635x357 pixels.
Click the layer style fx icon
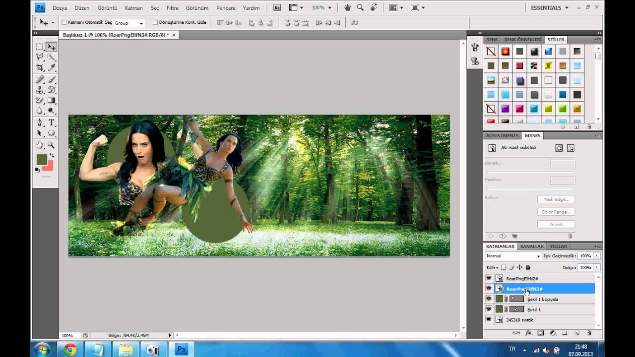(x=528, y=333)
